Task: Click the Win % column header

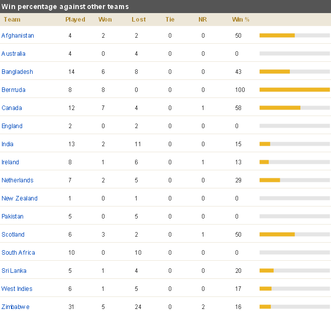Action: (241, 20)
